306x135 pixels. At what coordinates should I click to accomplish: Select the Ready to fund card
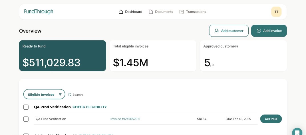tap(63, 56)
